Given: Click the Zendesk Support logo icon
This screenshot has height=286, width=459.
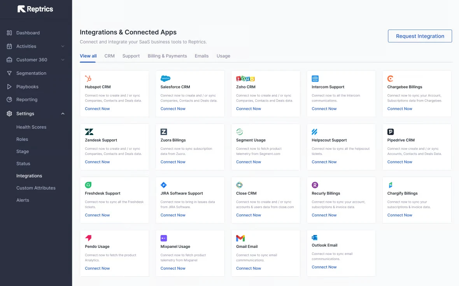Looking at the screenshot, I should click(x=89, y=132).
